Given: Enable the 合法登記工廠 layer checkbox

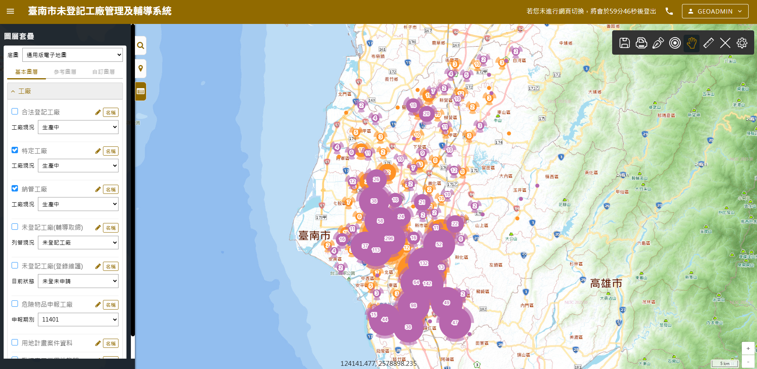Looking at the screenshot, I should (15, 112).
